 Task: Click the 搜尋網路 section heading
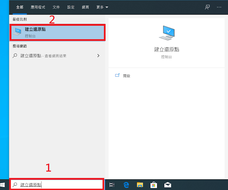click(x=20, y=46)
